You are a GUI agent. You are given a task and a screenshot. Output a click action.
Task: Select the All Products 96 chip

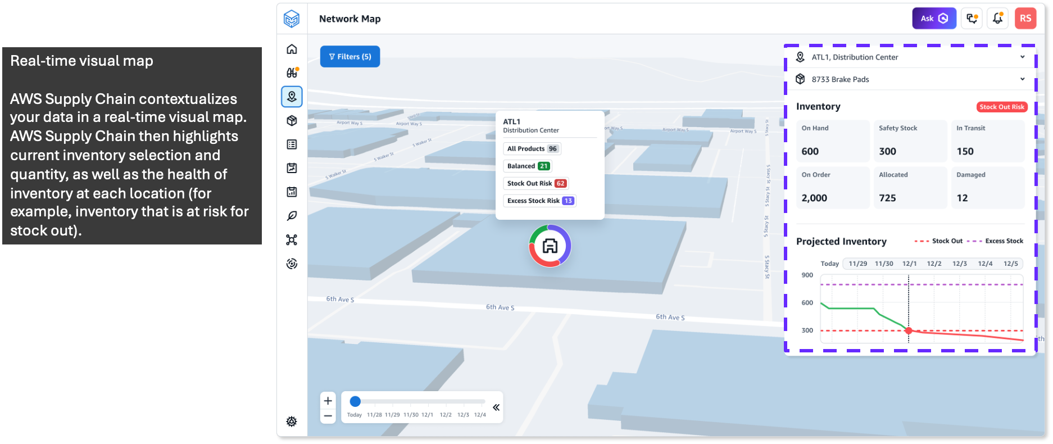(532, 149)
